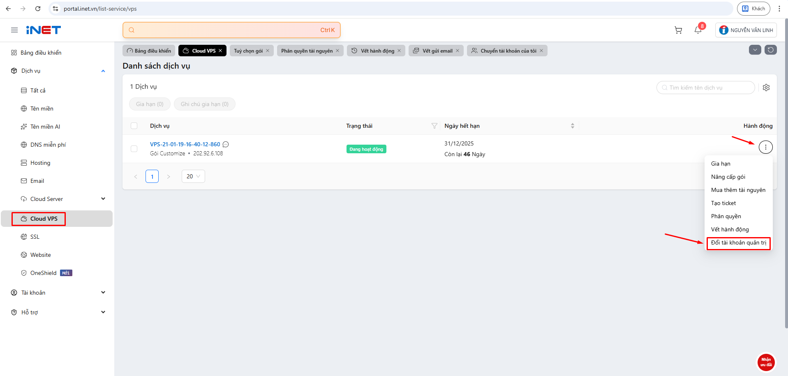Close the Tuỳ chọn gói tab

268,51
